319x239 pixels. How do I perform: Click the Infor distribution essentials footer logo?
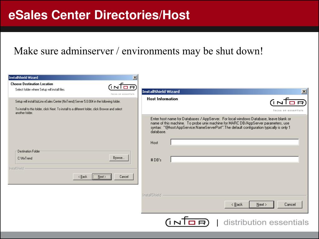click(187, 222)
